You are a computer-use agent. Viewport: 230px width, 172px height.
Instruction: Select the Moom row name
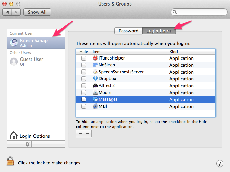[105, 92]
